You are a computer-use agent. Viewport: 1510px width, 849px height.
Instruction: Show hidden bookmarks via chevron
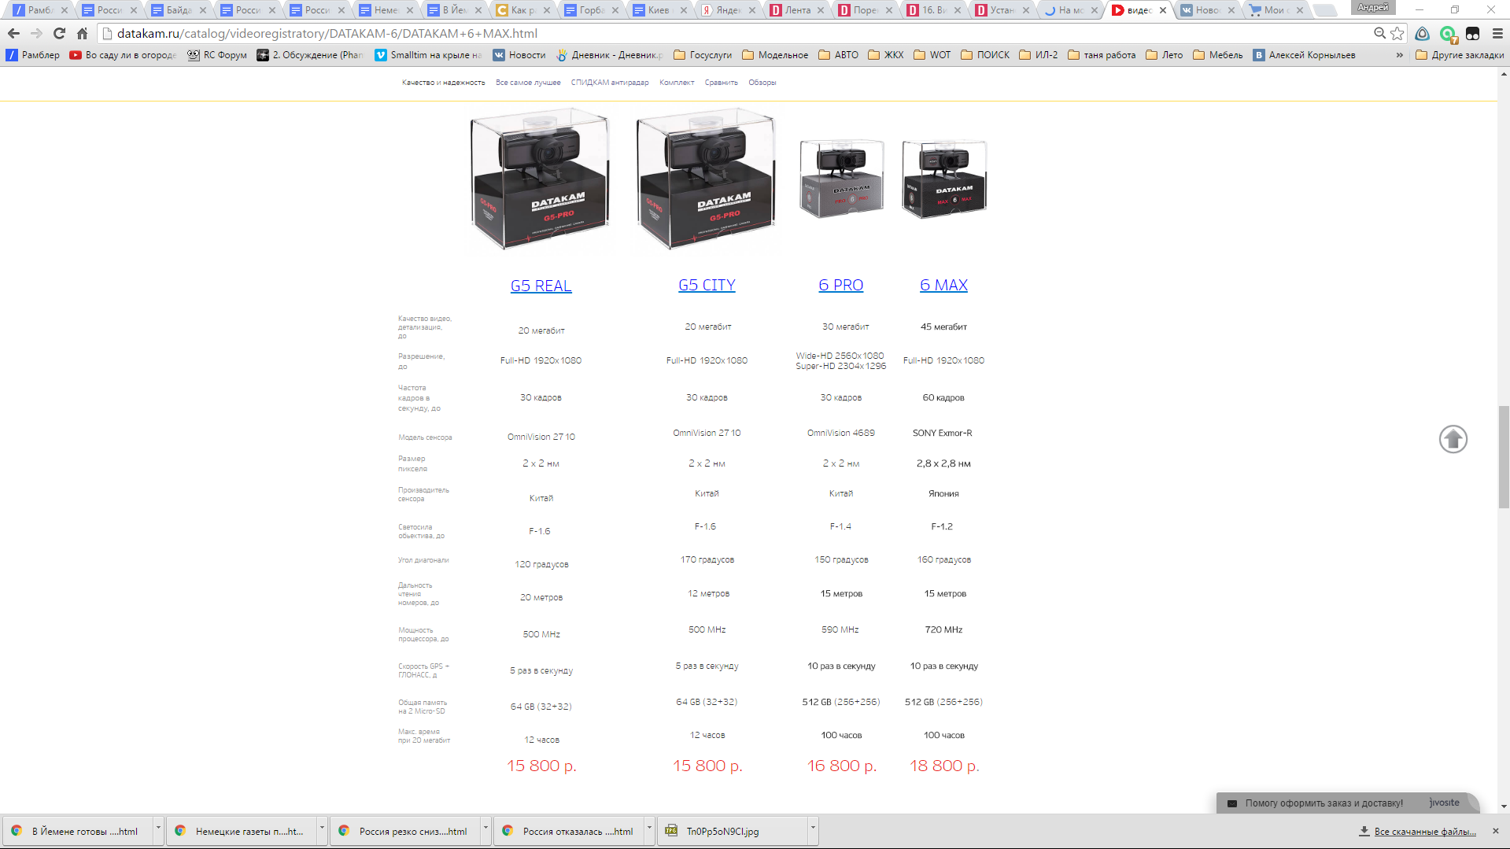(x=1399, y=55)
